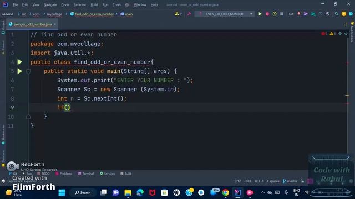
Task: Click the 'second' project breadcrumb
Action: click(x=8, y=14)
